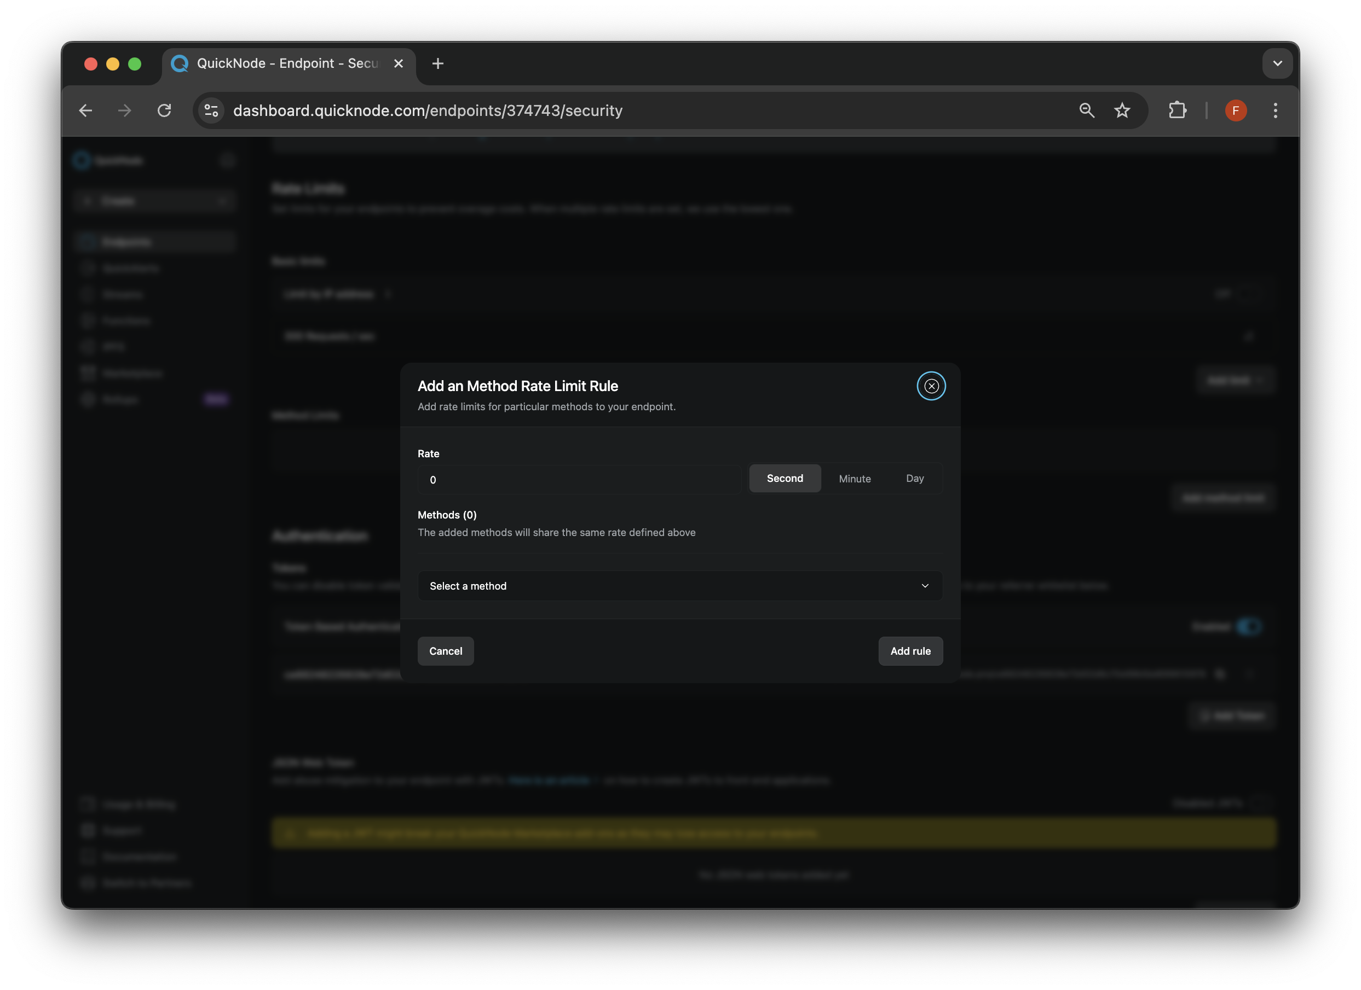Click the Add rule button to save
The width and height of the screenshot is (1361, 990).
click(x=910, y=650)
